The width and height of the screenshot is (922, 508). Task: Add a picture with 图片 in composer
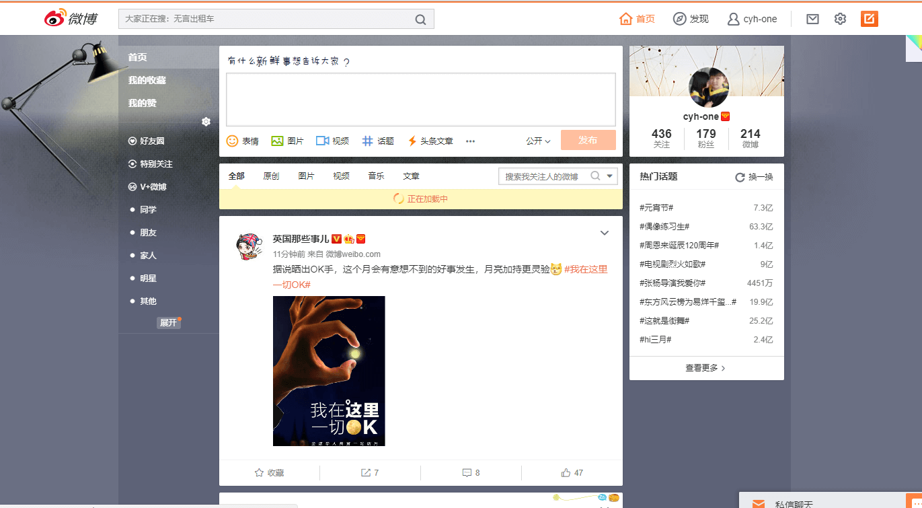(x=287, y=141)
